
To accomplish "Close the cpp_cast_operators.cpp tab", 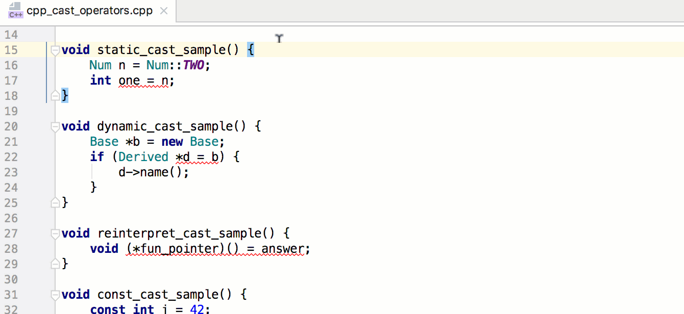I will click(x=164, y=11).
